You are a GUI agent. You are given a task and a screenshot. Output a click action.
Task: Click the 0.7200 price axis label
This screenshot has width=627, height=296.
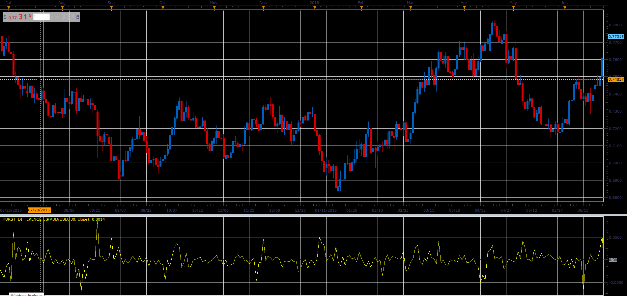click(x=615, y=129)
